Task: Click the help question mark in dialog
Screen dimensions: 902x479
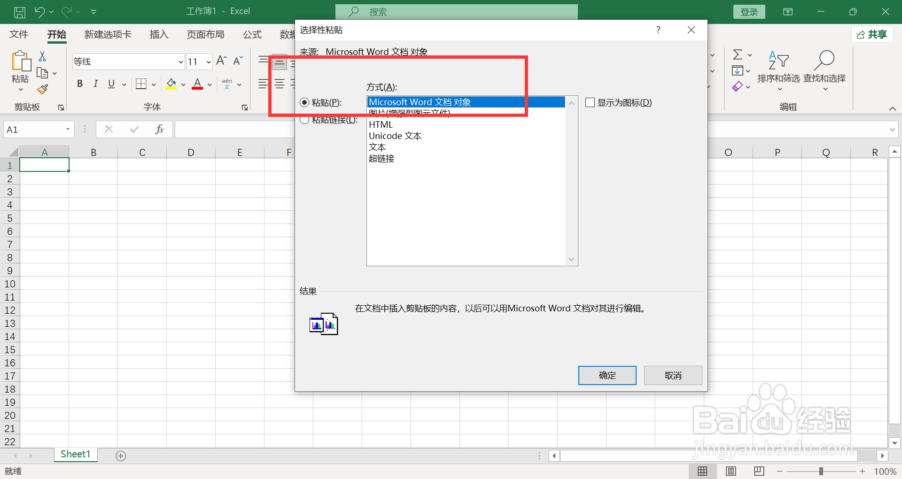Action: click(x=658, y=30)
